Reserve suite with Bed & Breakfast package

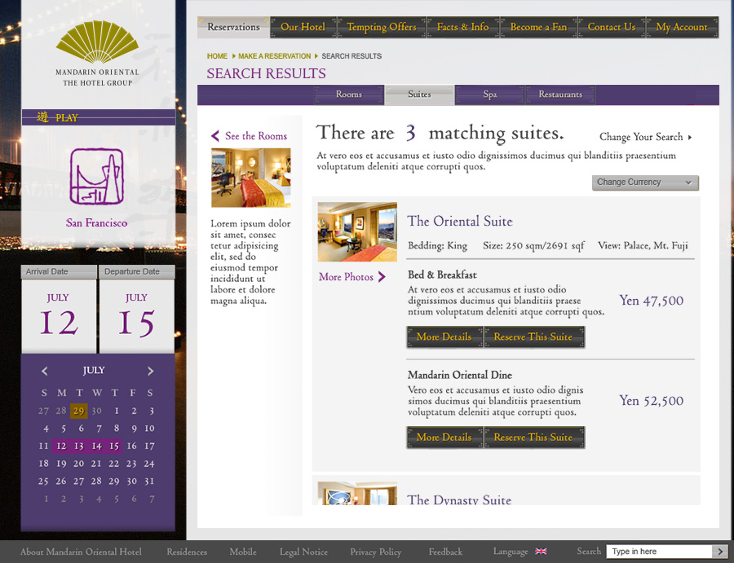pos(533,336)
